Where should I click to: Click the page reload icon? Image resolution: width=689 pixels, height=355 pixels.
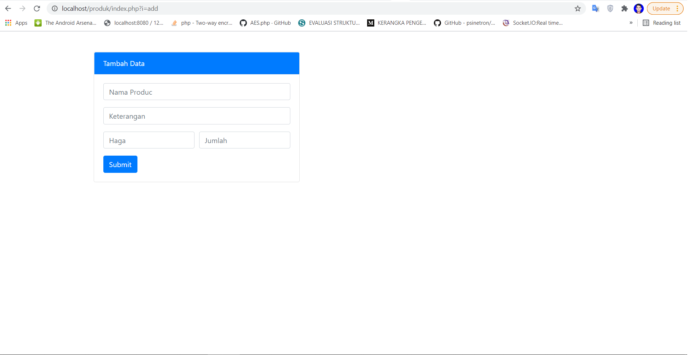(37, 8)
